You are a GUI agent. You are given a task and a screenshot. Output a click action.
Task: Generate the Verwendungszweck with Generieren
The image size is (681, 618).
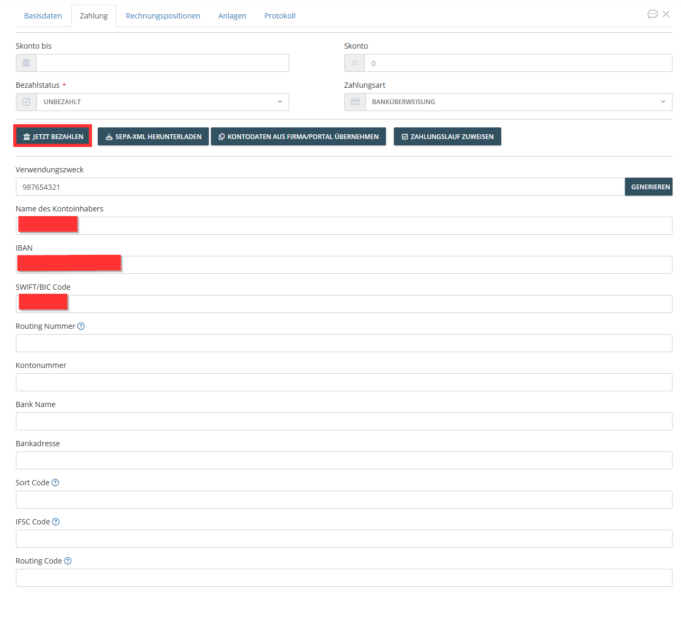click(x=649, y=187)
